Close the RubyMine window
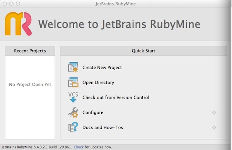Screen dimensions: 232x150 (5, 3)
